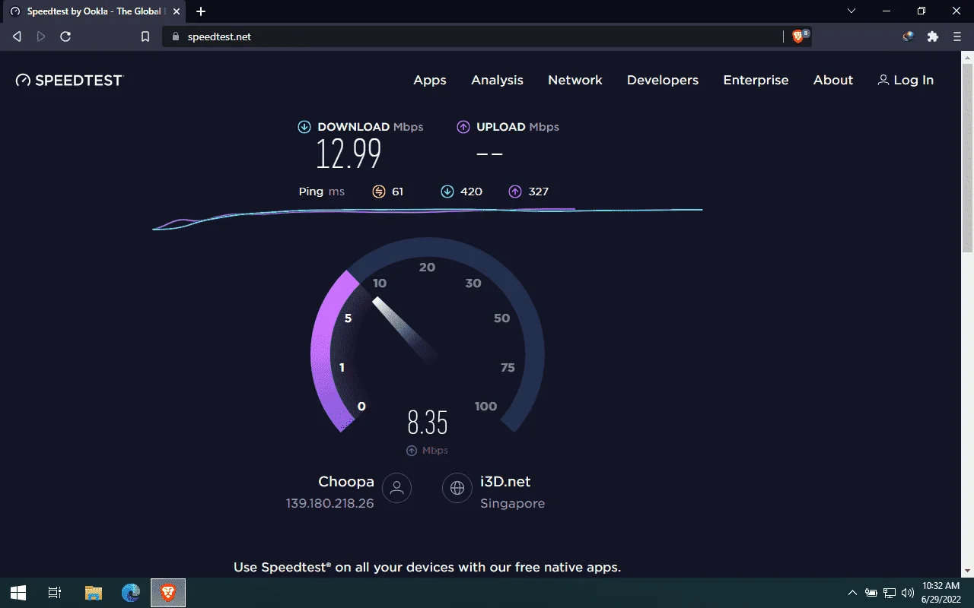
Task: Open the About menu item
Action: click(833, 80)
